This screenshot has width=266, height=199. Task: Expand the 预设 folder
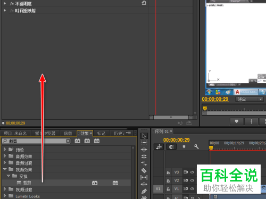pyautogui.click(x=5, y=149)
